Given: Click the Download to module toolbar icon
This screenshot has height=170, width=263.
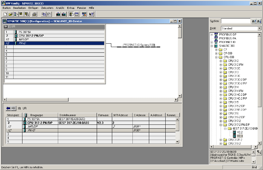Looking at the screenshot, I should [x=58, y=14].
